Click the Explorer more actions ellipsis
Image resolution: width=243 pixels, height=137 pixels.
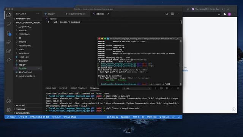(x=38, y=14)
